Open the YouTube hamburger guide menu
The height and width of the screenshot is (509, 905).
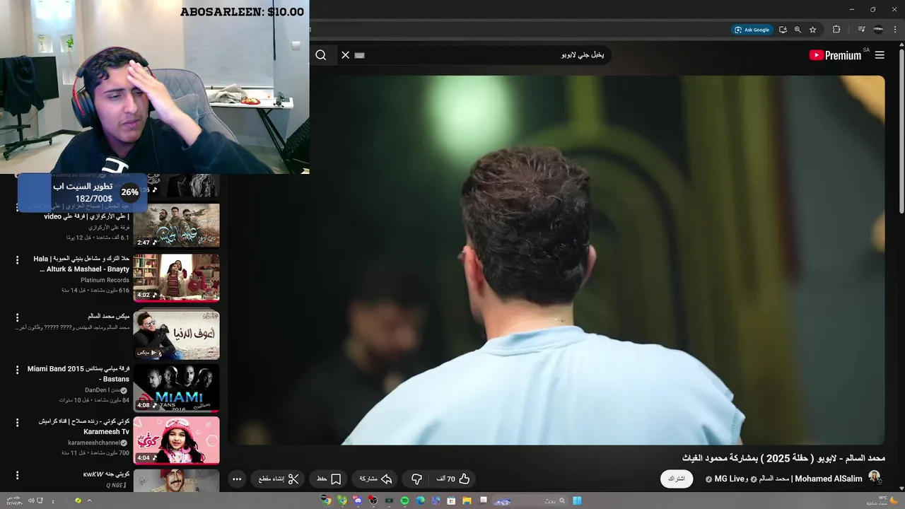pos(880,55)
